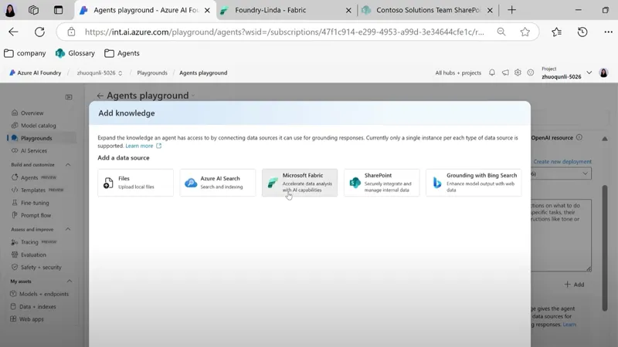This screenshot has height=347, width=618.
Task: Open Tracing in the sidebar
Action: (34, 242)
